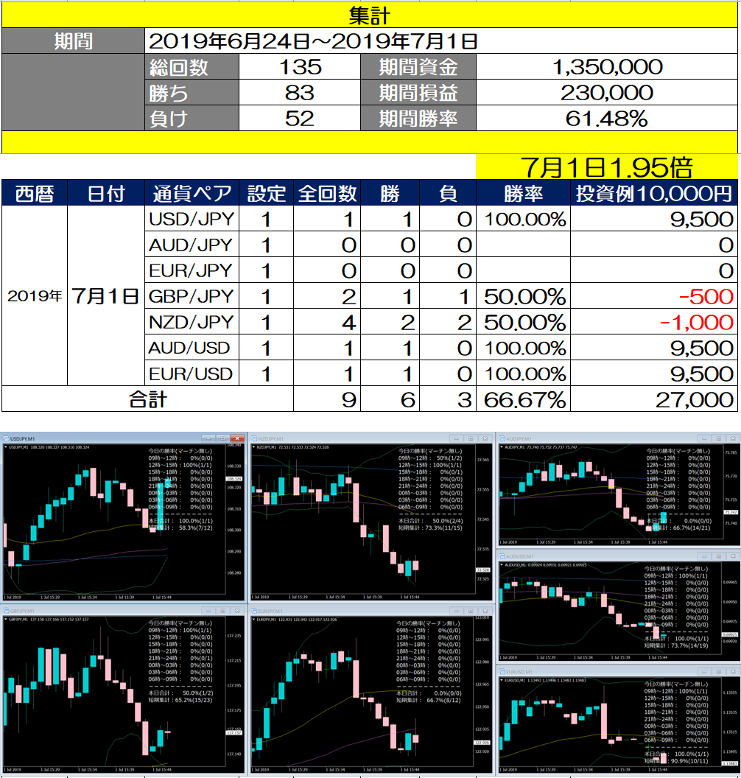Click the 7月1日 date cell

click(105, 295)
